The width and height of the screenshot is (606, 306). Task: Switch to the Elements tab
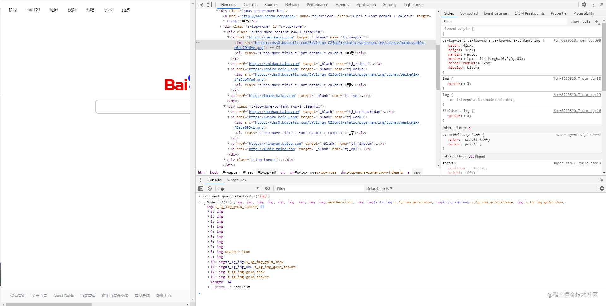(x=229, y=4)
